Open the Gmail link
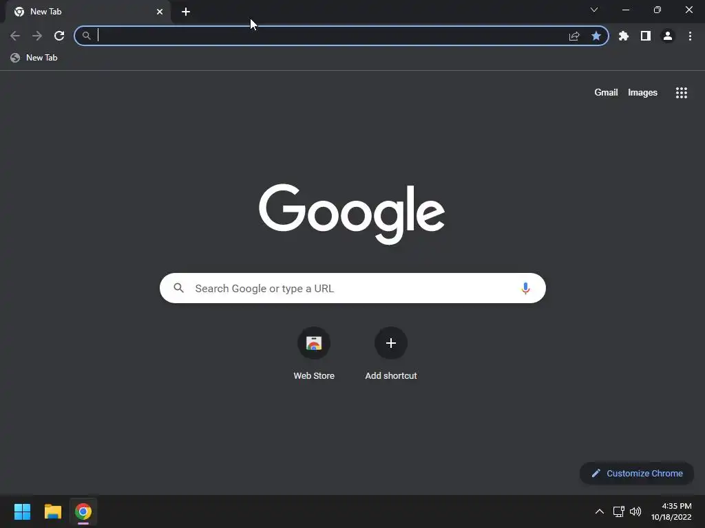705x528 pixels. [x=606, y=93]
